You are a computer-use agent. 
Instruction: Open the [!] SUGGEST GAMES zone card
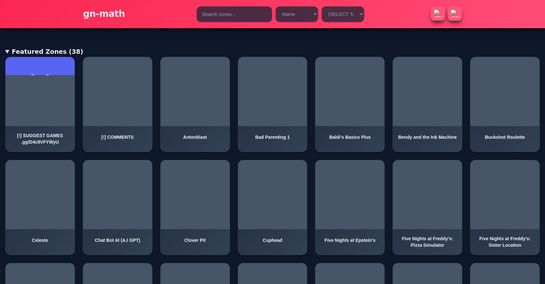40,104
